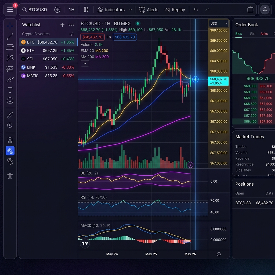Start bar Replay mode
The height and width of the screenshot is (275, 275).
(175, 10)
